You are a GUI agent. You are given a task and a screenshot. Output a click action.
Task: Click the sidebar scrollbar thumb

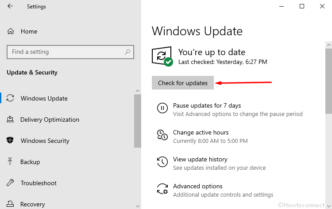[138, 121]
